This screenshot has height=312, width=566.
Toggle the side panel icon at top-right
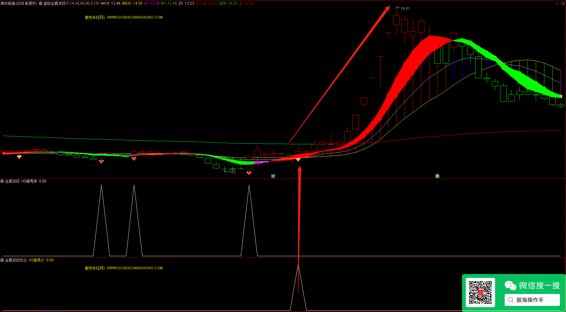563,3
